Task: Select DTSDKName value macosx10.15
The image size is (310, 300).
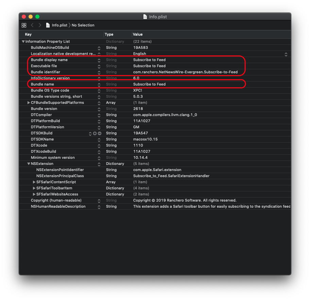Action: click(145, 139)
